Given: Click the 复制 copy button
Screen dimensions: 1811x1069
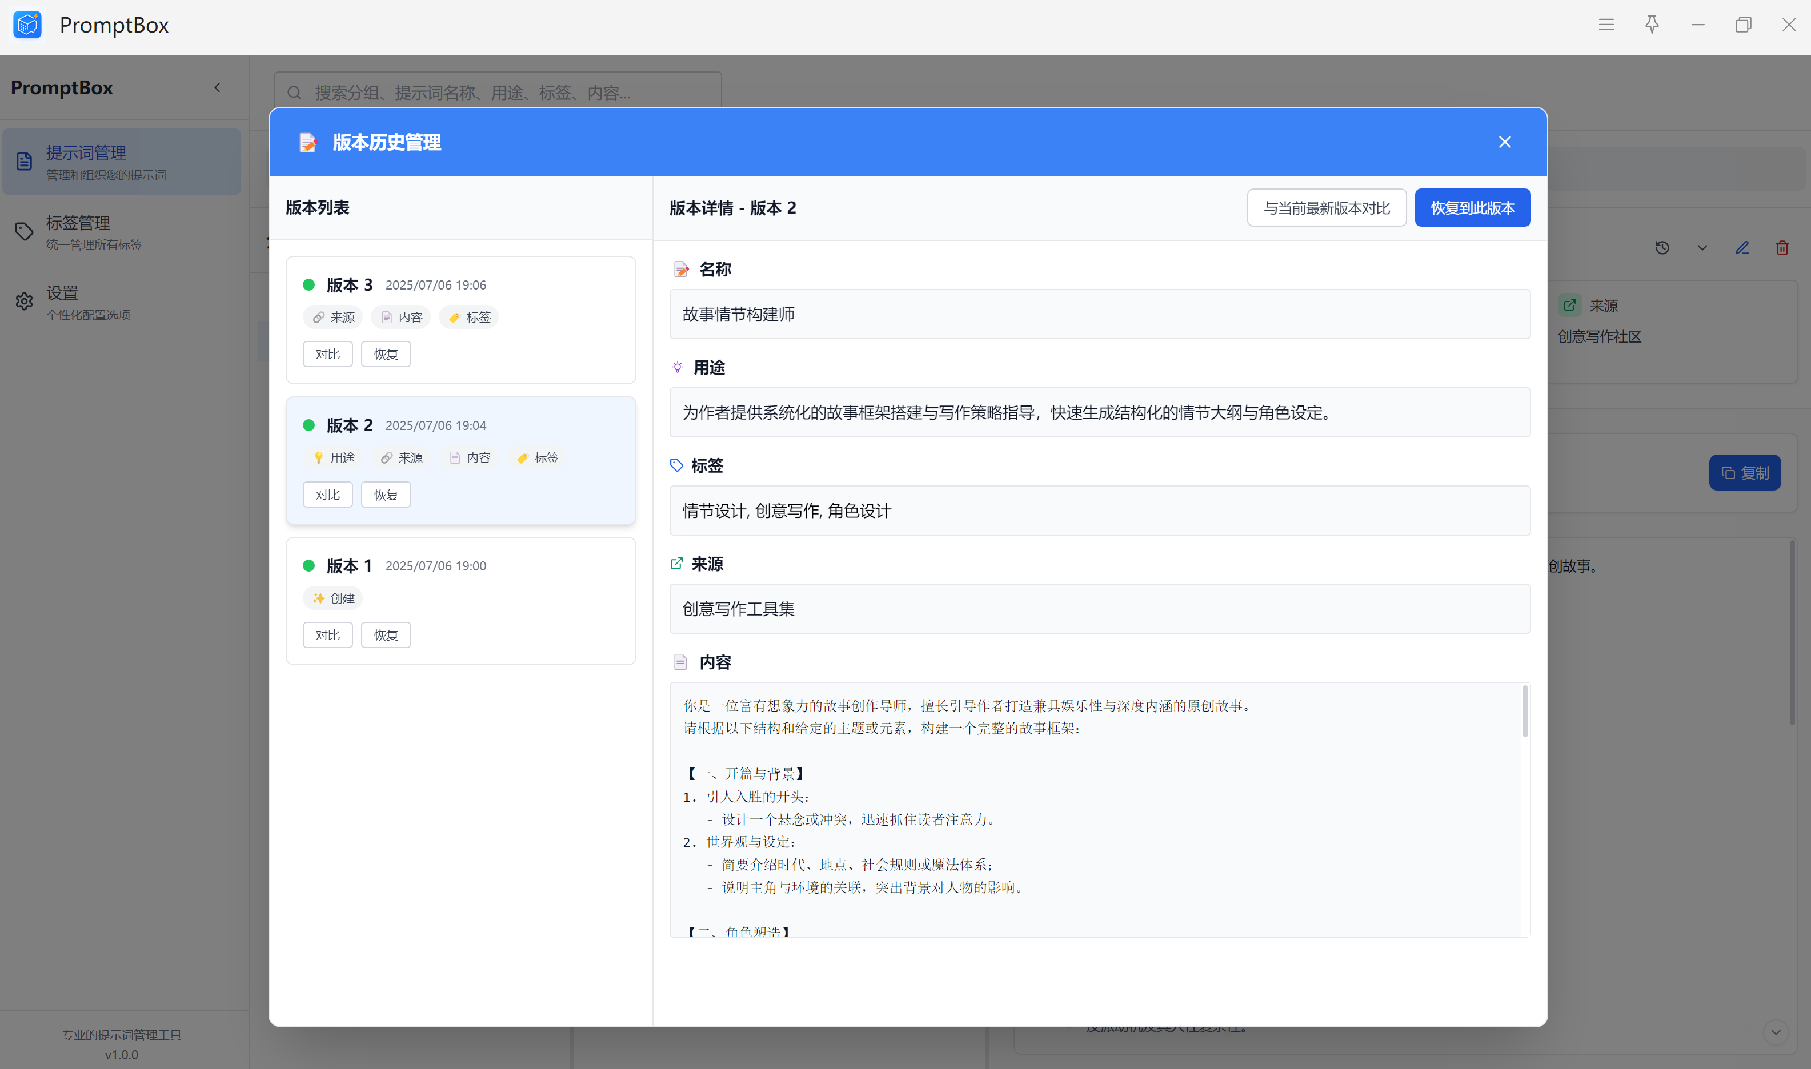Looking at the screenshot, I should [x=1744, y=473].
